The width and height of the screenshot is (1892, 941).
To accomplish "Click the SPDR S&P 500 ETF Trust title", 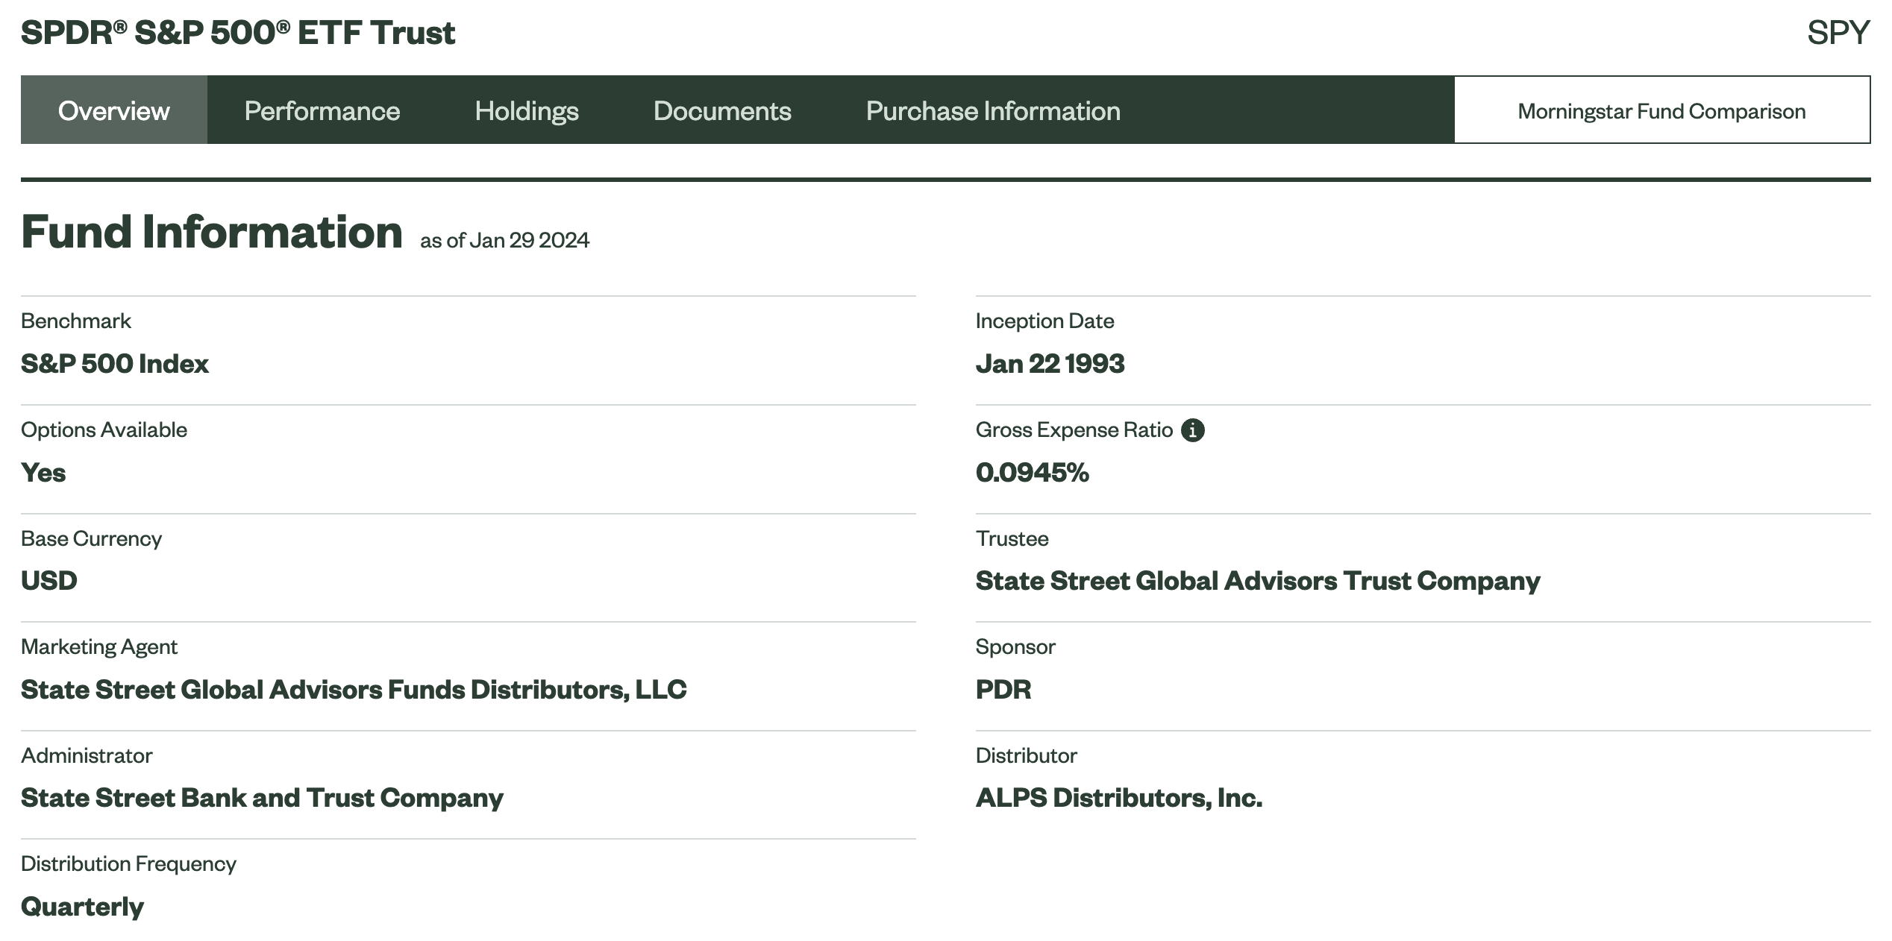I will (x=237, y=33).
